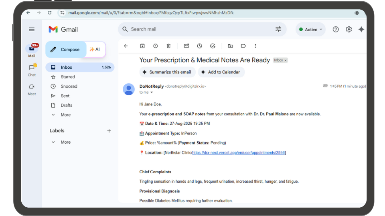
Task: Click the Compose button
Action: click(66, 50)
